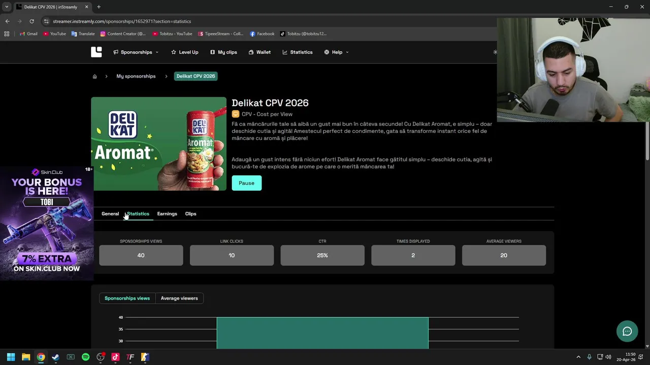Toggle the light/dark theme sun icon
The image size is (650, 365).
[495, 52]
